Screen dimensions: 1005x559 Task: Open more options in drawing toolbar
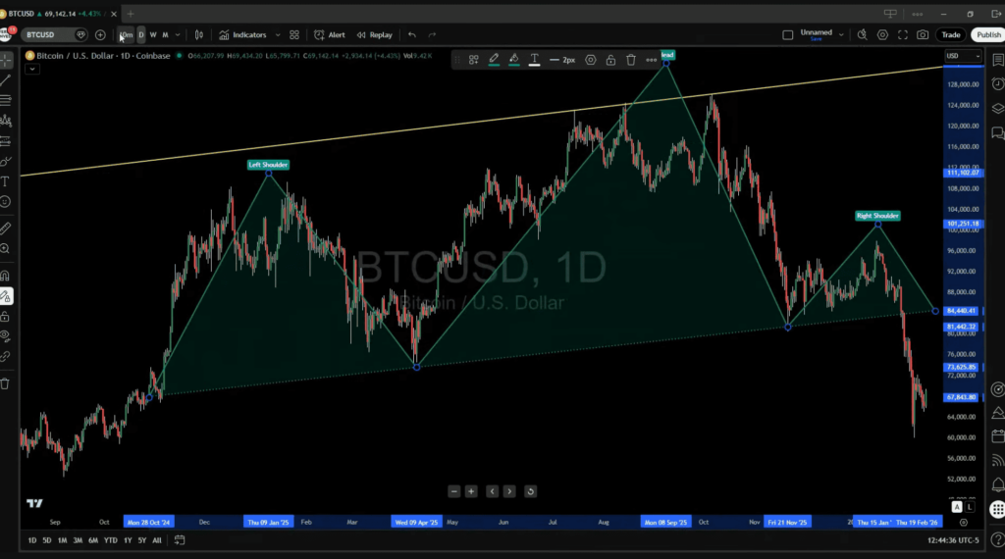tap(652, 60)
